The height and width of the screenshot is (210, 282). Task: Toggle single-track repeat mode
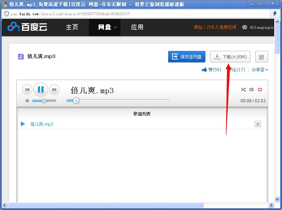251,89
